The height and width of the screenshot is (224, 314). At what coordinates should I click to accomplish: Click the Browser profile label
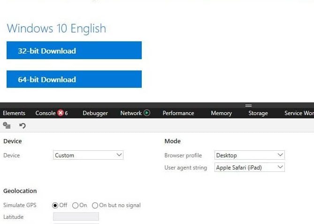183,155
